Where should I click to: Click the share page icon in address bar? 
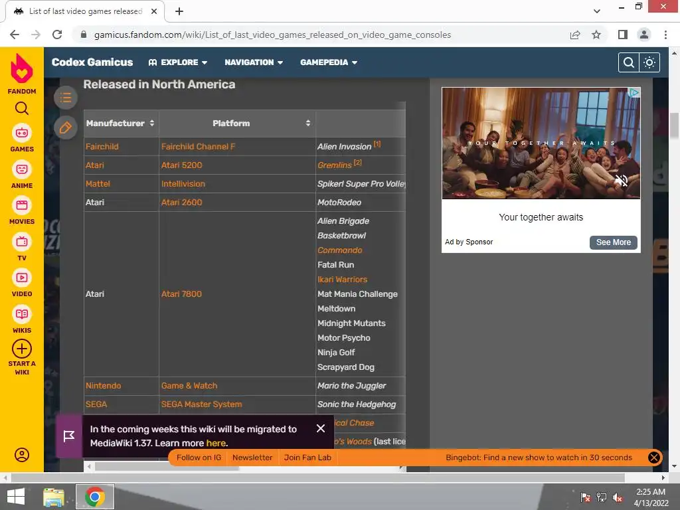[575, 35]
